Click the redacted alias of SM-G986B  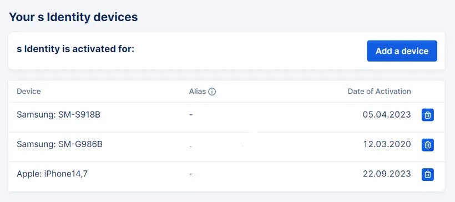(x=216, y=144)
